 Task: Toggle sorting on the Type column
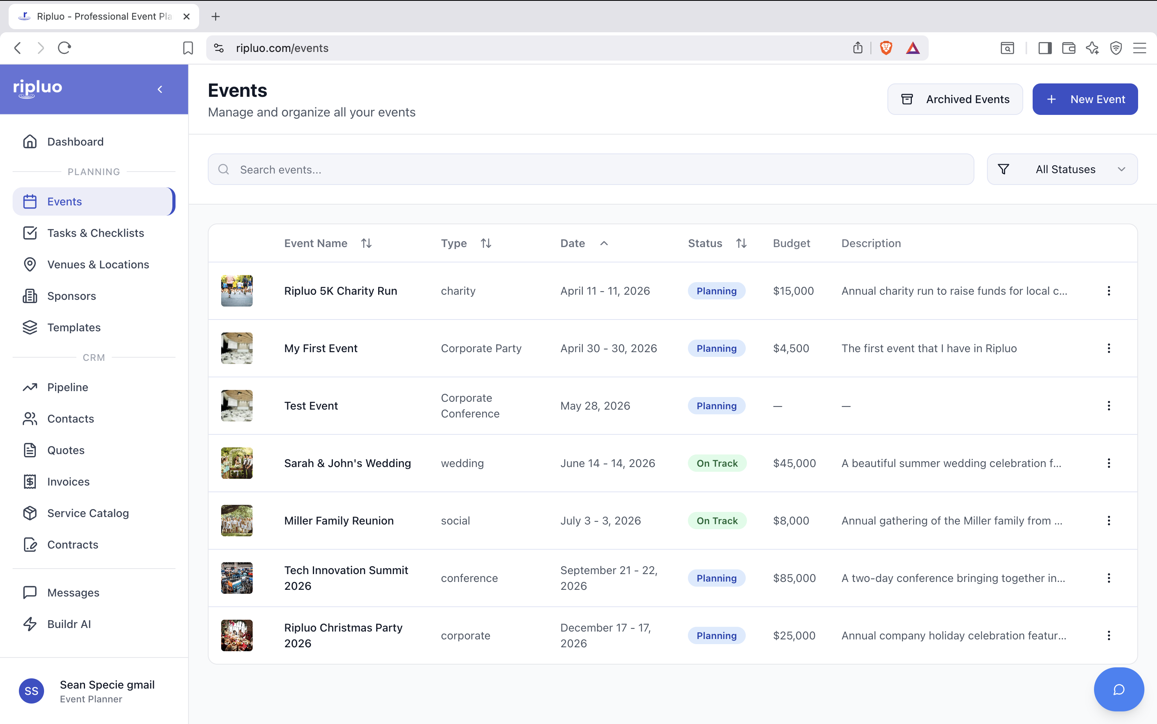coord(486,243)
